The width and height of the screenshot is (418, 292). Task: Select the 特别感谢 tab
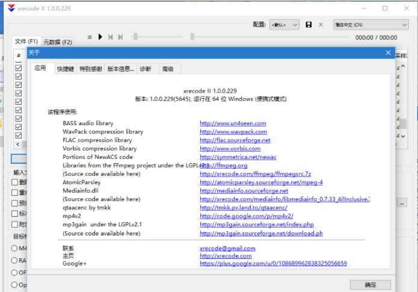pyautogui.click(x=91, y=69)
